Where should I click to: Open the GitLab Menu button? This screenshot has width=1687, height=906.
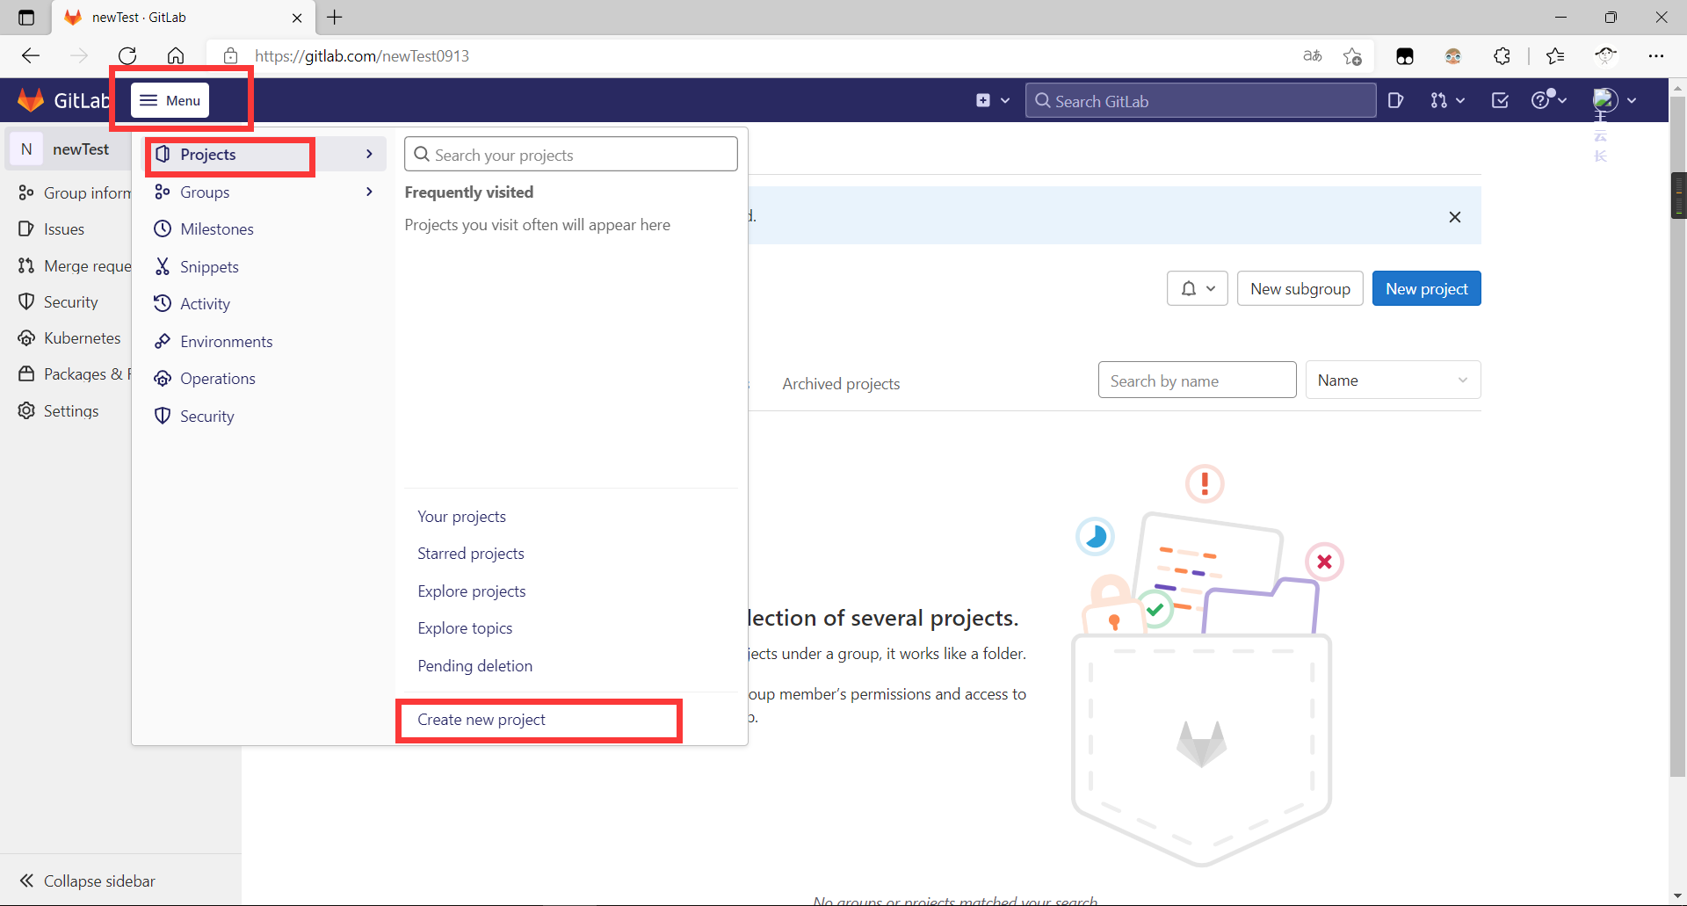170,100
